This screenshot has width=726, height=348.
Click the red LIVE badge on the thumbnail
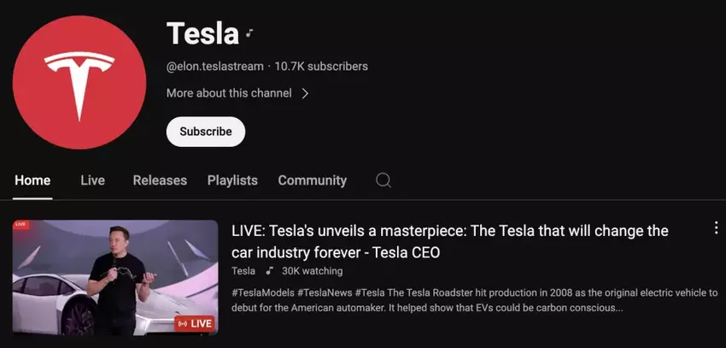194,323
